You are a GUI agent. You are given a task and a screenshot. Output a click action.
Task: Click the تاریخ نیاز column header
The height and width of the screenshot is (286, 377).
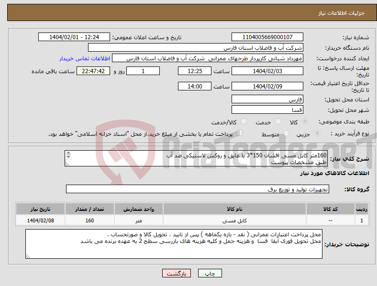pos(40,209)
